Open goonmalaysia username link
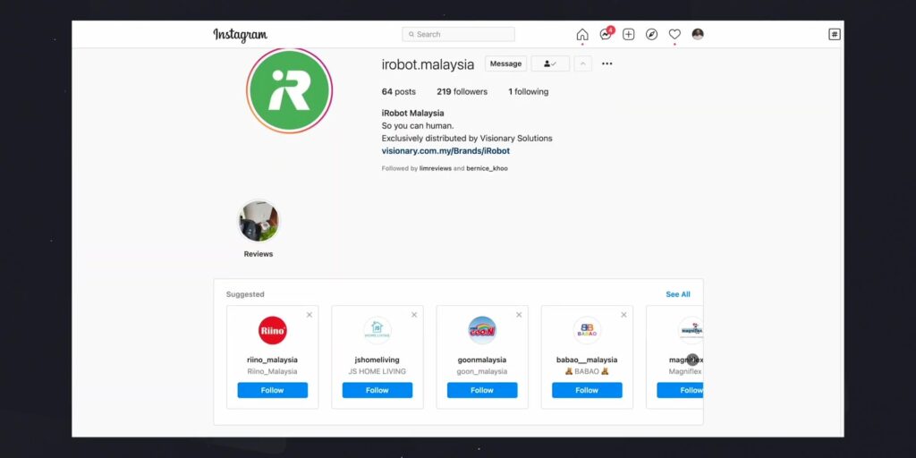 pos(482,360)
